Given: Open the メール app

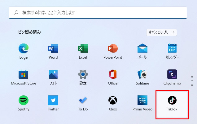Looking at the screenshot, I should [x=142, y=49].
